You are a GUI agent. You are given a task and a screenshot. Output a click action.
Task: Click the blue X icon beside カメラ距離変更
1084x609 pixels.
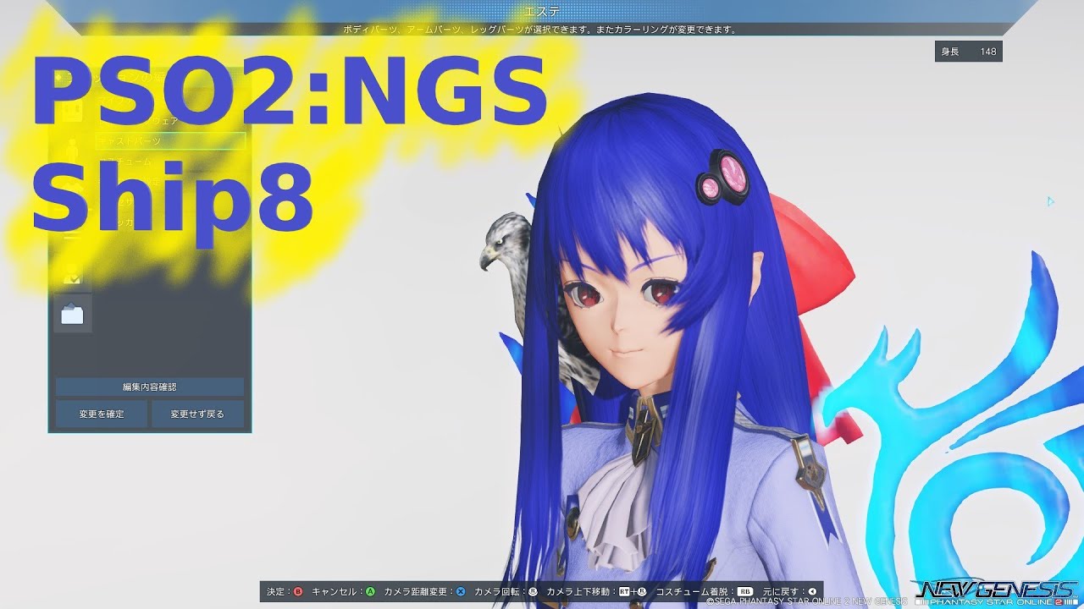(461, 591)
